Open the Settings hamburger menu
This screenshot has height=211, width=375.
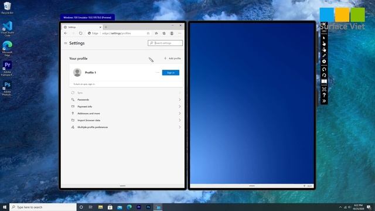coord(65,43)
